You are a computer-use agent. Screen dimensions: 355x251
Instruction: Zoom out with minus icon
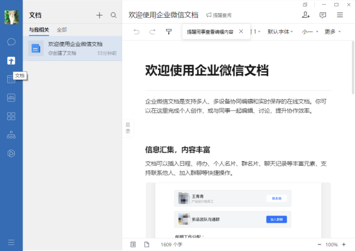click(319, 244)
